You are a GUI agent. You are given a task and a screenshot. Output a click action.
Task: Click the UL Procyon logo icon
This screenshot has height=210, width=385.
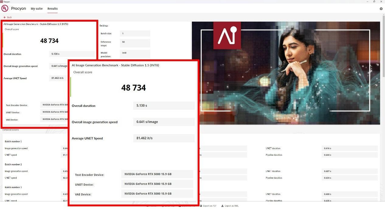(x=5, y=9)
